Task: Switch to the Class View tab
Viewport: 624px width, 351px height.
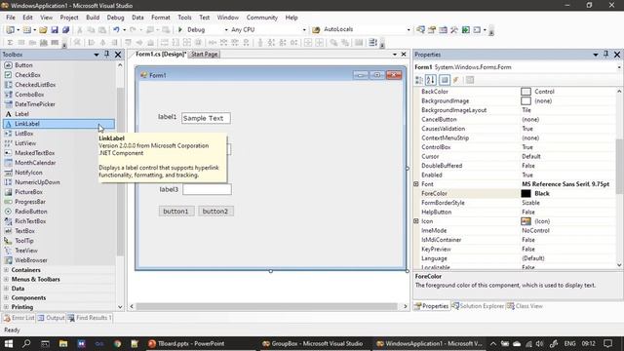Action: [x=525, y=306]
